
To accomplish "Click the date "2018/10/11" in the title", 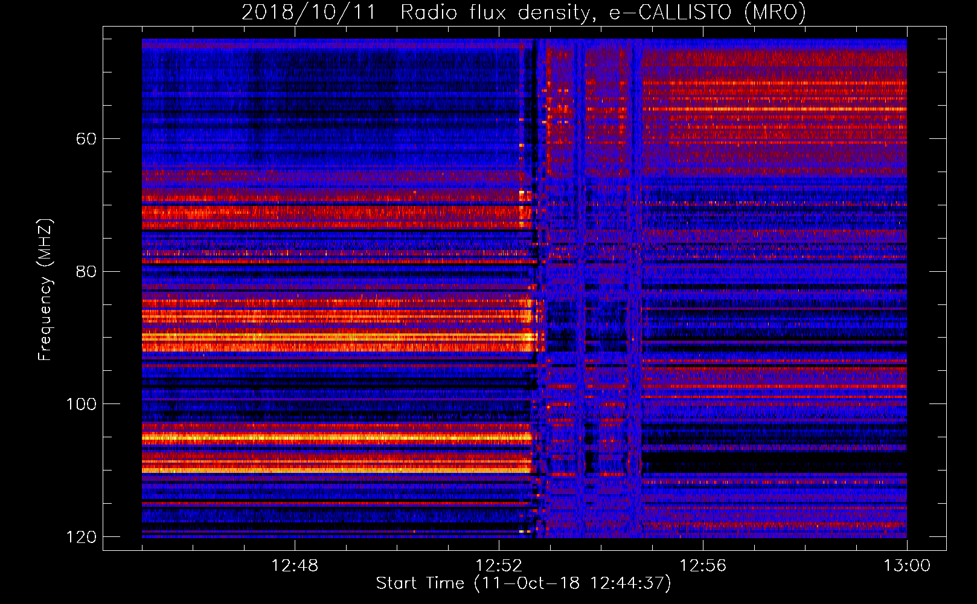I will pyautogui.click(x=309, y=13).
